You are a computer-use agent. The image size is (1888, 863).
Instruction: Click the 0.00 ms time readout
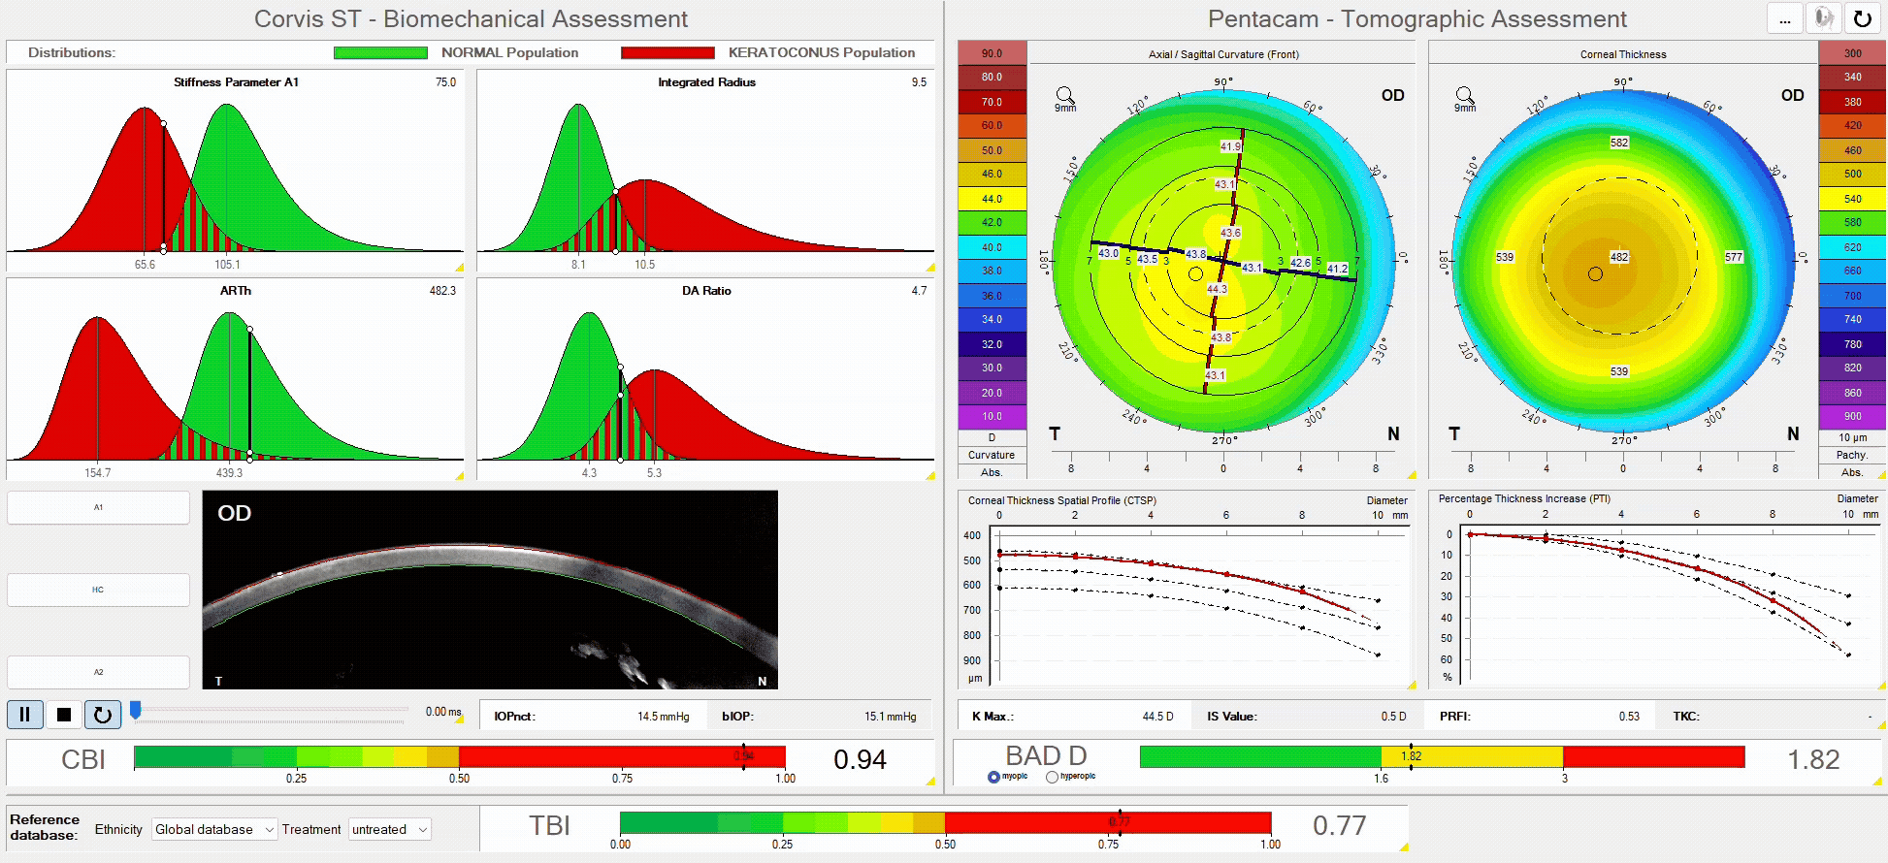pyautogui.click(x=443, y=712)
